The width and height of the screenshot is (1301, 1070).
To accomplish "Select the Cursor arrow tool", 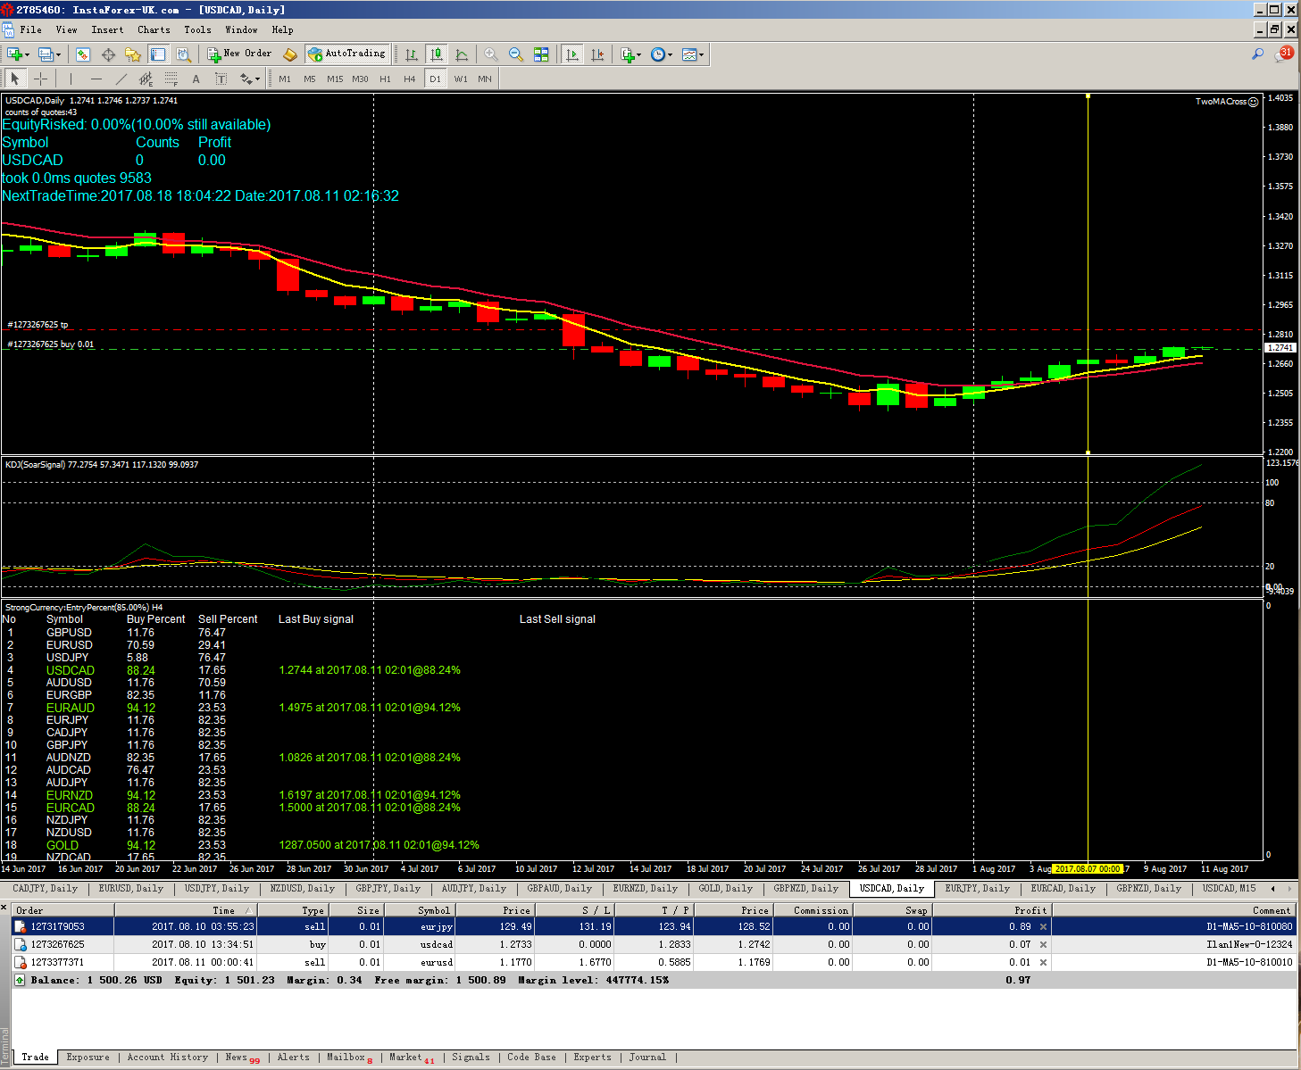I will point(15,79).
